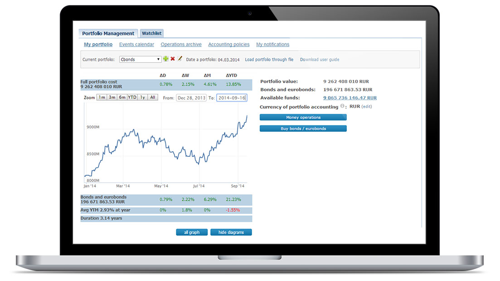The image size is (500, 281).
Task: Click the pencil edit portfolio icon
Action: [x=180, y=58]
